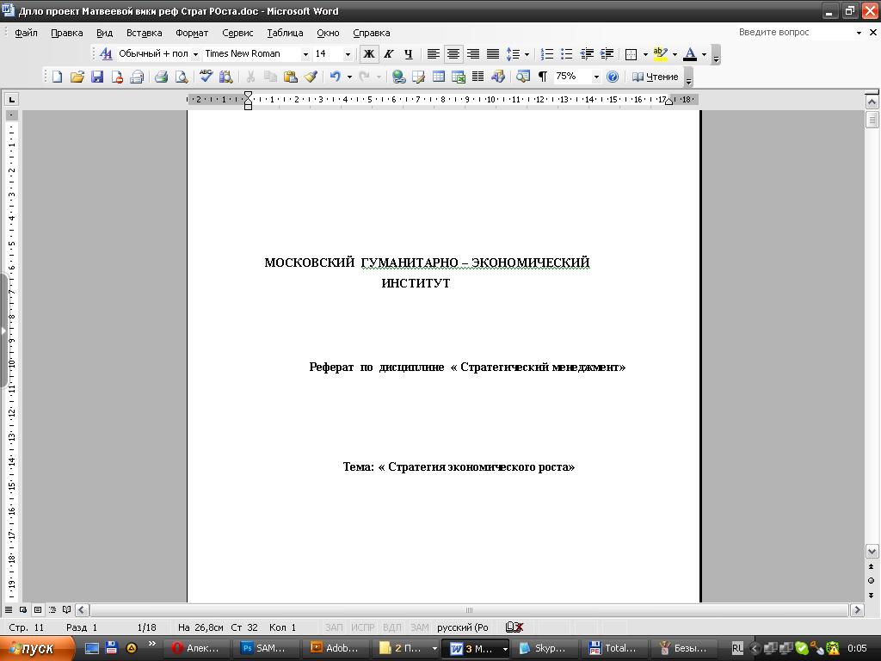The image size is (881, 661).
Task: Align text to the right
Action: 473,54
